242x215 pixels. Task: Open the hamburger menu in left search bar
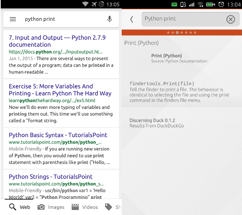tap(13, 19)
